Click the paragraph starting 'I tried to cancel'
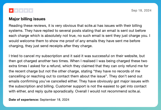 79,74
